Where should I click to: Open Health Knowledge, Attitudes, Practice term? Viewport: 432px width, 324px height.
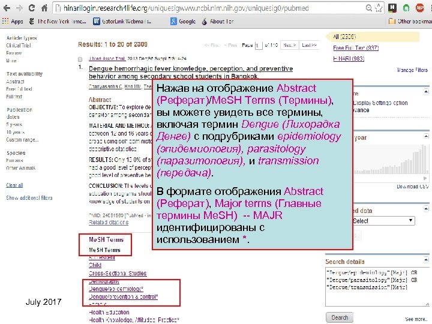[134, 320]
